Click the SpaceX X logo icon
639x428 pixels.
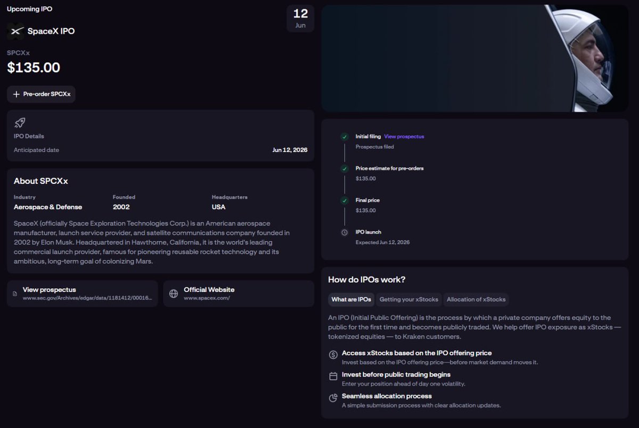click(x=17, y=31)
